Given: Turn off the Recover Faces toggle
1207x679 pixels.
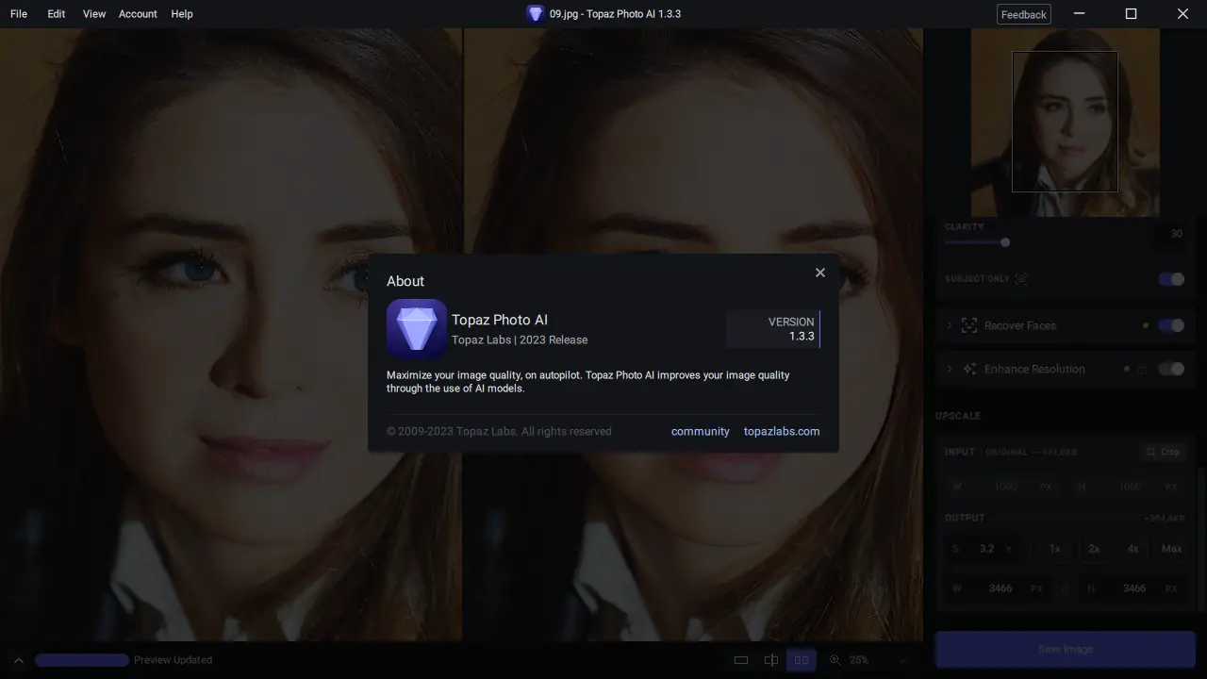Looking at the screenshot, I should pyautogui.click(x=1170, y=325).
